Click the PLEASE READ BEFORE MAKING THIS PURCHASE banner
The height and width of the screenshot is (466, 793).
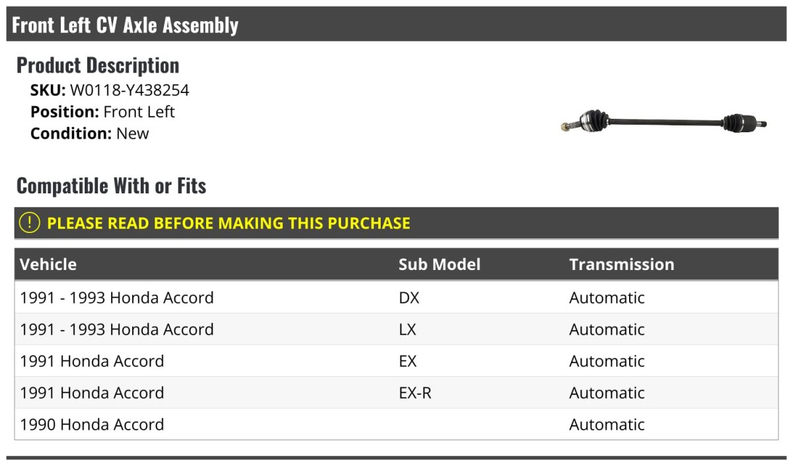coord(229,223)
